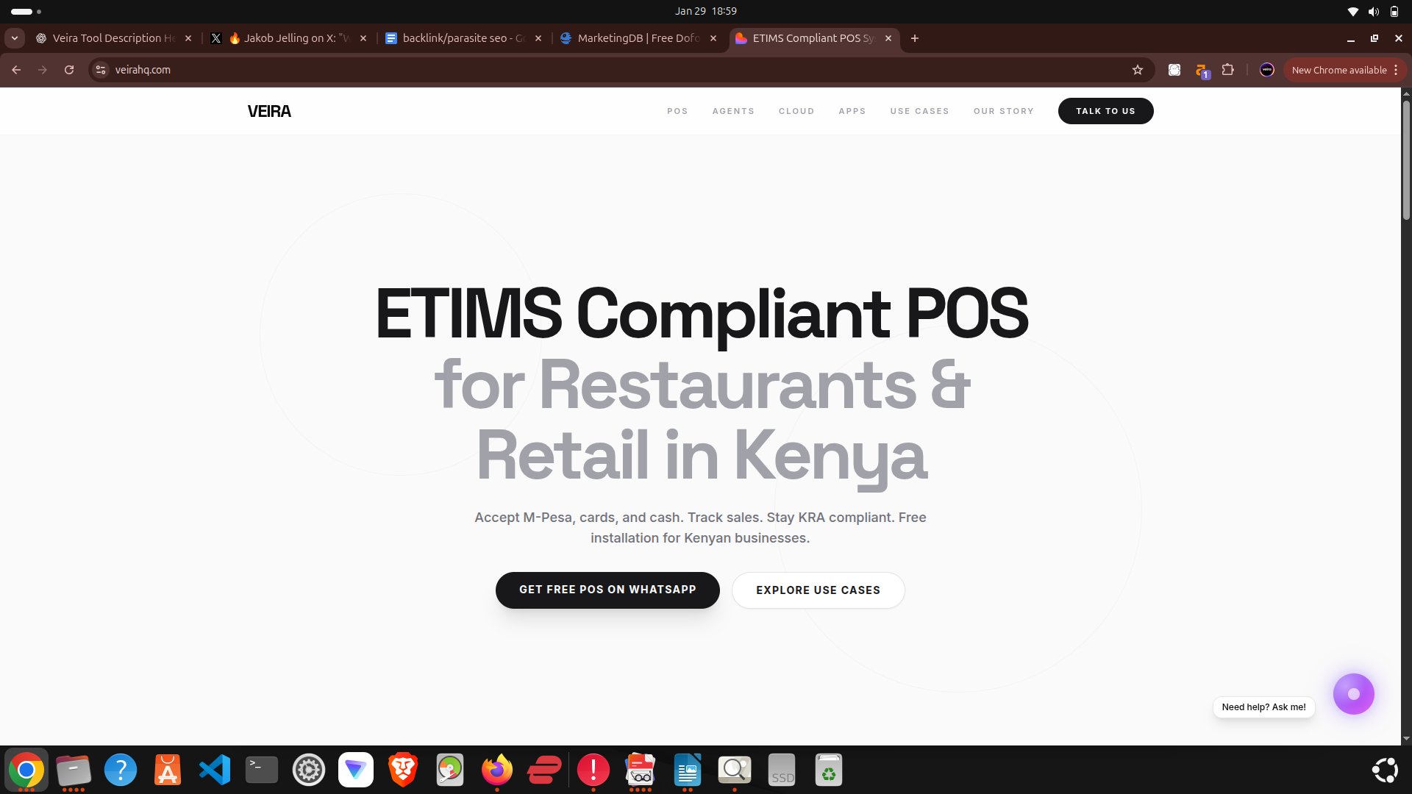The height and width of the screenshot is (794, 1412).
Task: Bookmark this page with the star icon
Action: pos(1138,70)
